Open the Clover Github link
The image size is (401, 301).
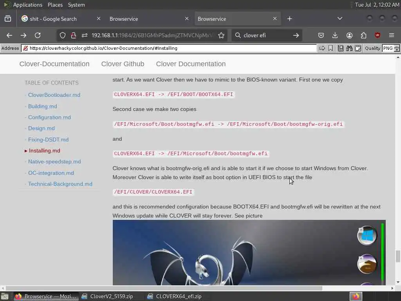click(123, 64)
